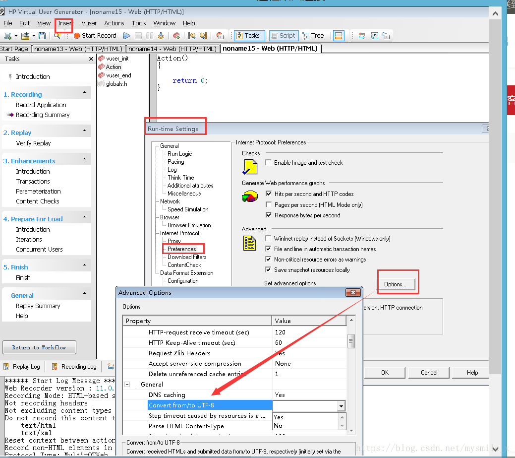Click the parameter list <P> icon

click(374, 36)
